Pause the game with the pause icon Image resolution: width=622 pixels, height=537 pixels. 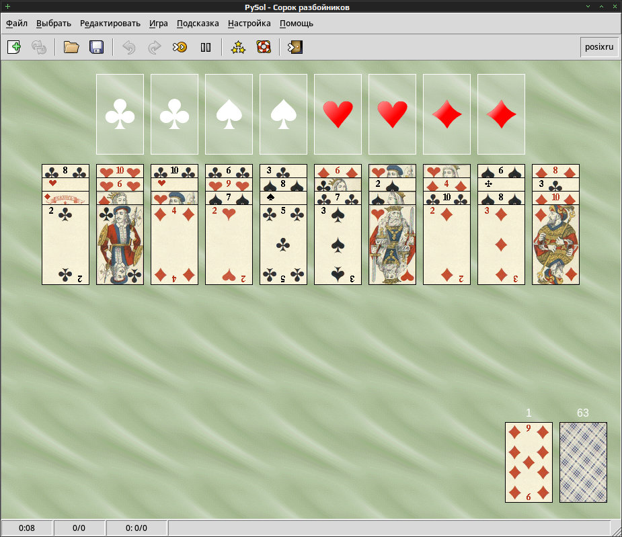[x=206, y=47]
